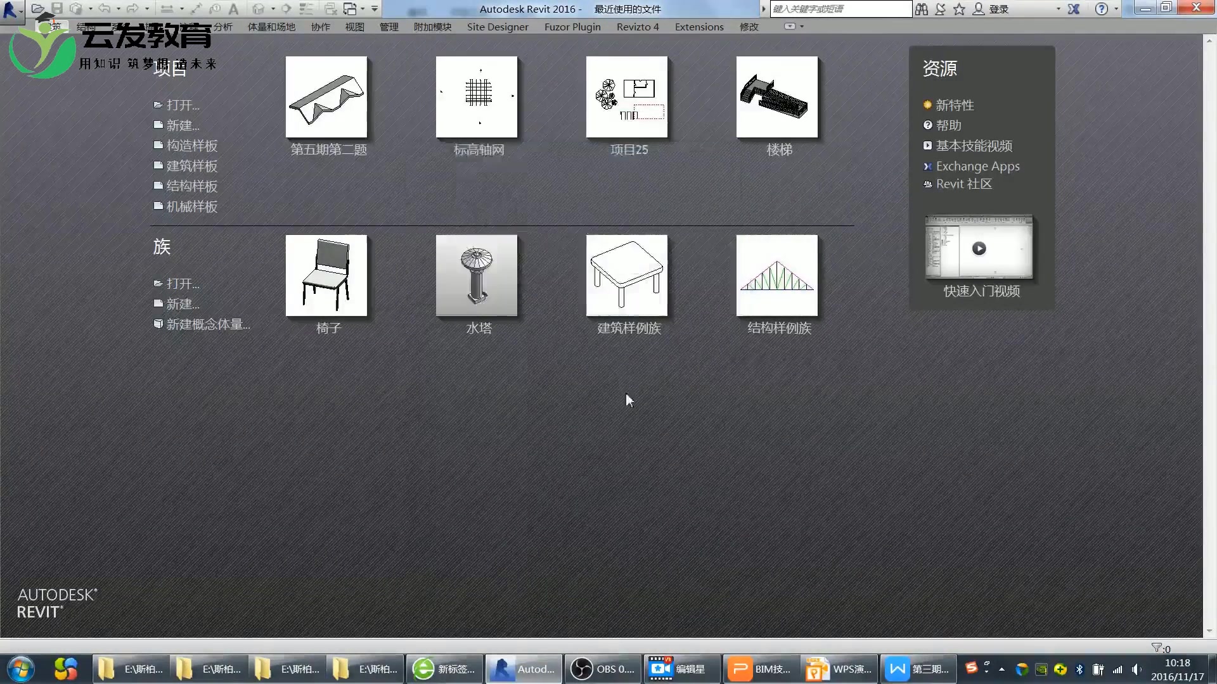Open the redo history dropdown arrow
Screen dimensions: 1217x684
(x=147, y=9)
